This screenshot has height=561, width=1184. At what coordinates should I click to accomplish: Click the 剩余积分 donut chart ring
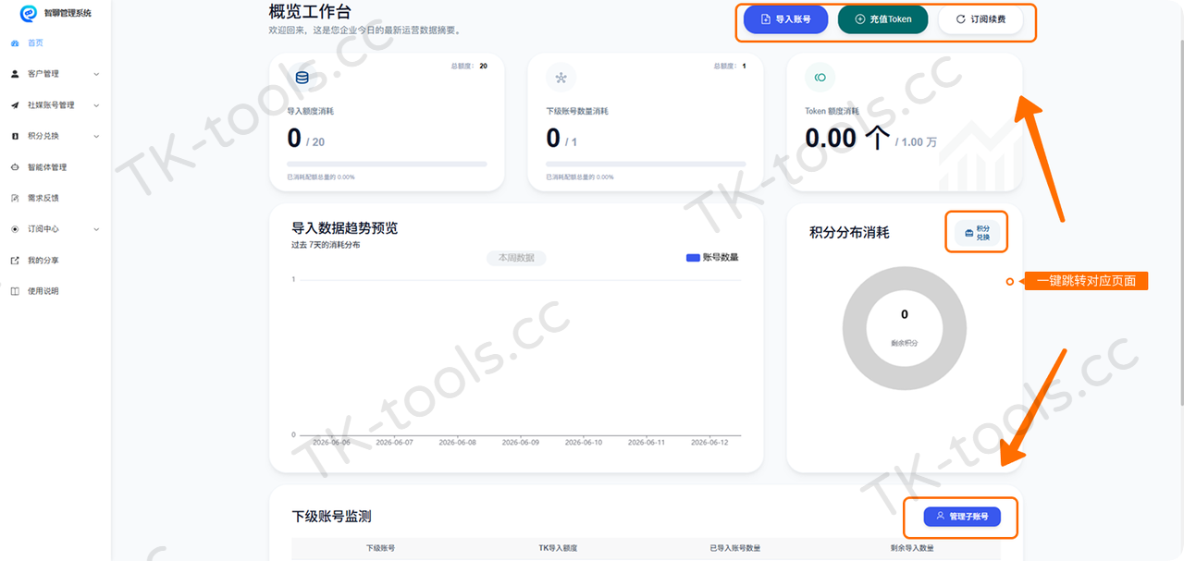click(x=855, y=329)
